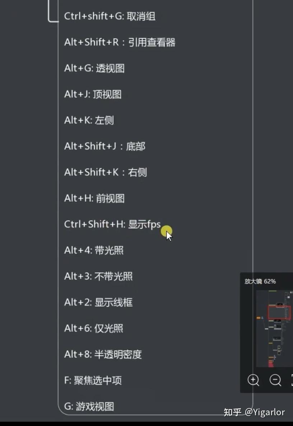Select the Alt+H 前视图 node

click(x=94, y=198)
